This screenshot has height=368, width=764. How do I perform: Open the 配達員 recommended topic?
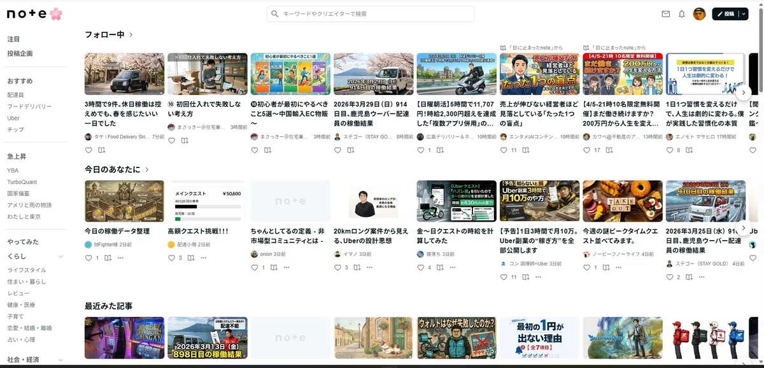coord(15,94)
